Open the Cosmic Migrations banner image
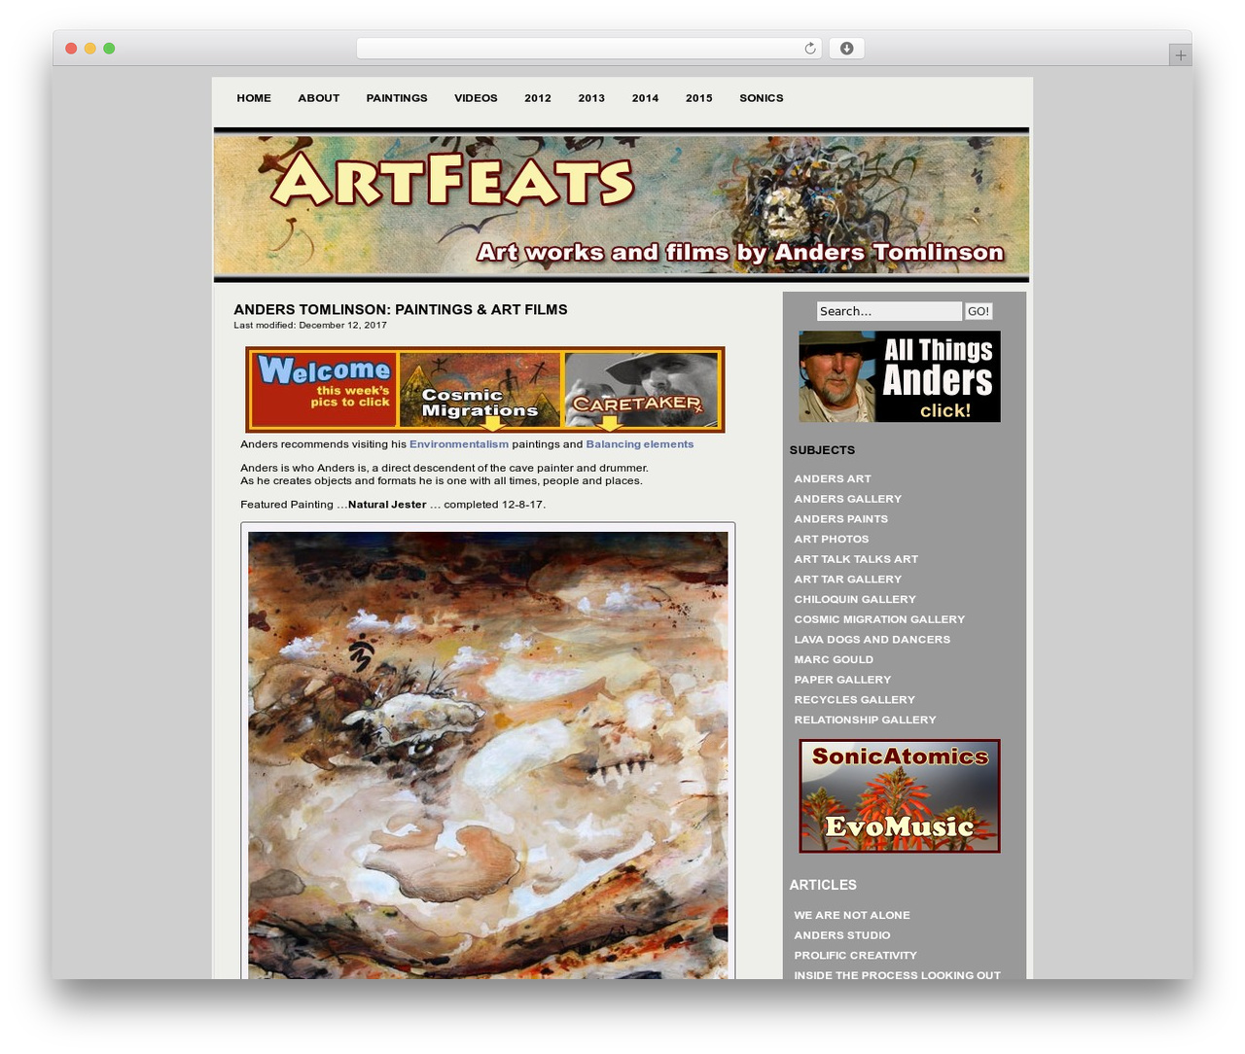This screenshot has width=1245, height=1054. coord(480,390)
